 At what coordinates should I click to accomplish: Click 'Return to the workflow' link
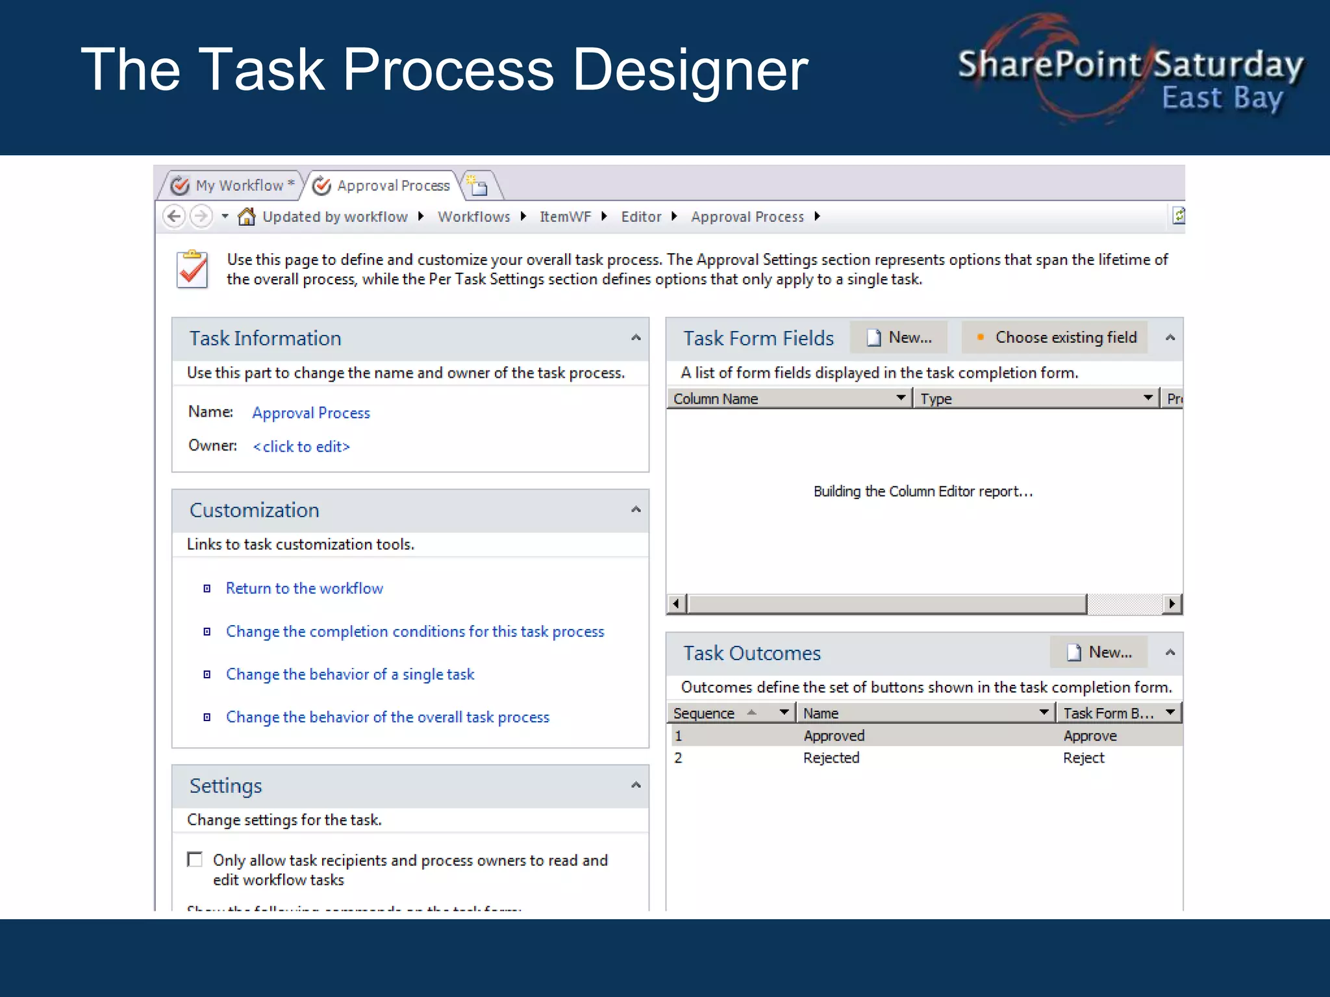(x=305, y=588)
